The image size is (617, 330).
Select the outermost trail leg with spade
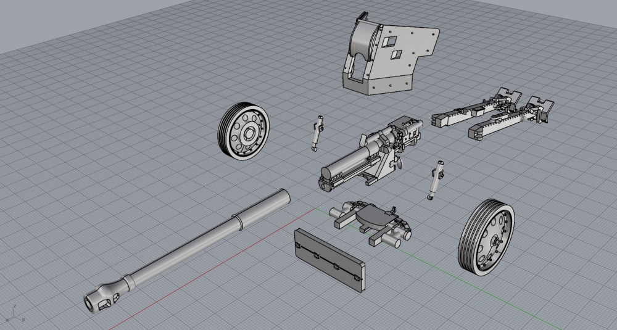[x=511, y=118]
